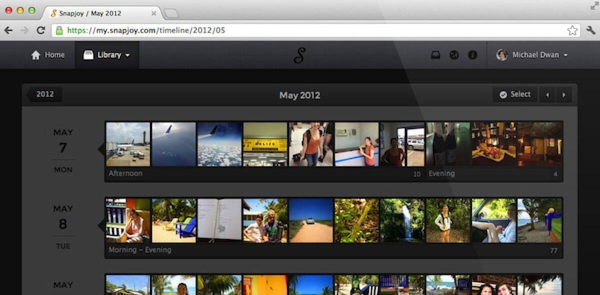This screenshot has width=600, height=295.
Task: Go to previous month arrow
Action: coord(547,94)
